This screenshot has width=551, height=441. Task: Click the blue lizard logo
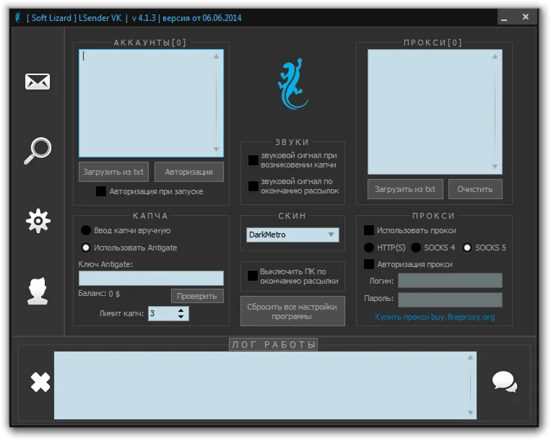(x=292, y=85)
